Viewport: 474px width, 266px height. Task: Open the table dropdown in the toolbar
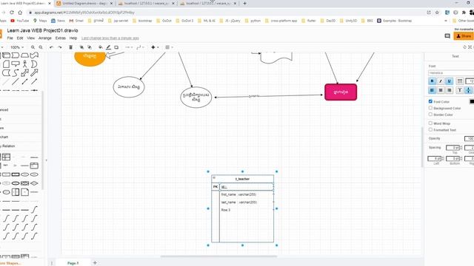(x=169, y=47)
